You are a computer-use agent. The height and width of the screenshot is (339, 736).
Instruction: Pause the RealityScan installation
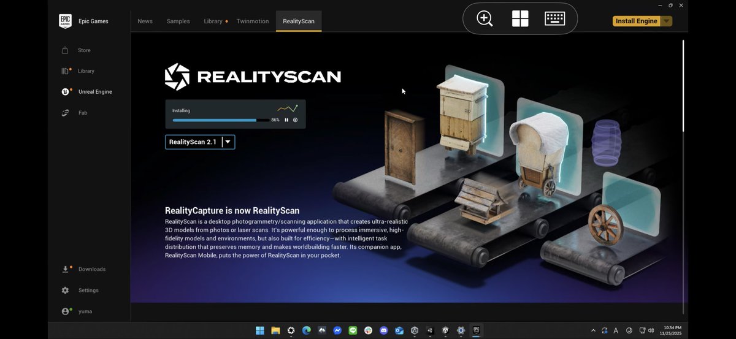tap(286, 120)
